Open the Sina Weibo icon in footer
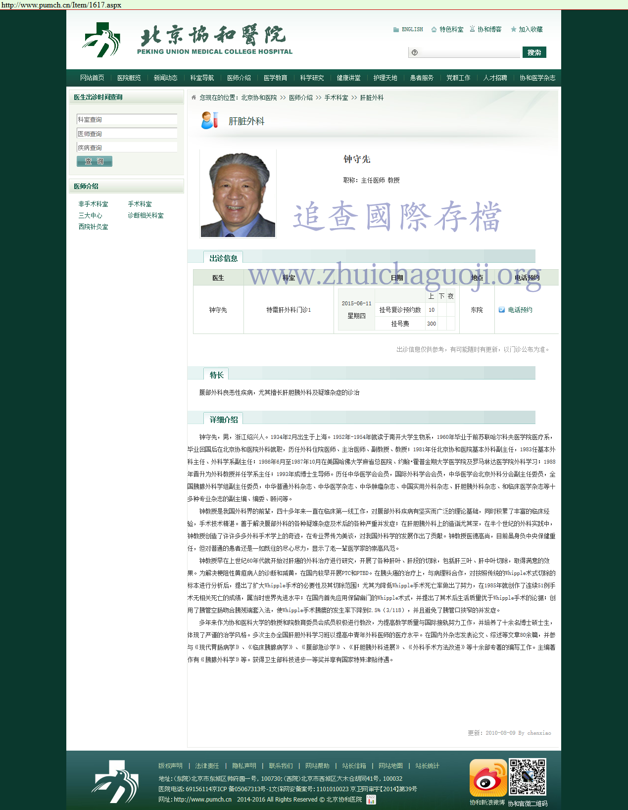This screenshot has width=628, height=810. click(x=488, y=778)
